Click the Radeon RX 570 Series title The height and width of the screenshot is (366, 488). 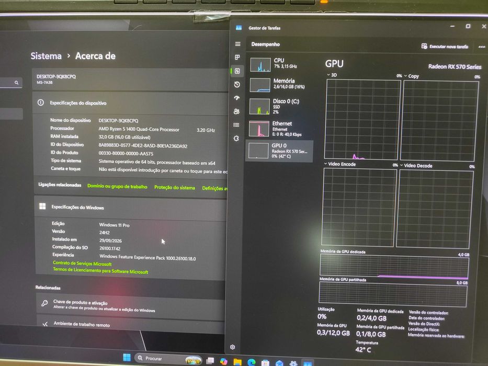[455, 66]
